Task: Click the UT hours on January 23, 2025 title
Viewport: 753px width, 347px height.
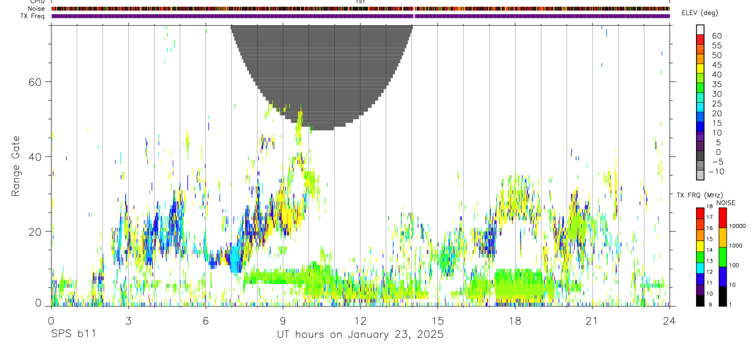Action: (x=360, y=335)
